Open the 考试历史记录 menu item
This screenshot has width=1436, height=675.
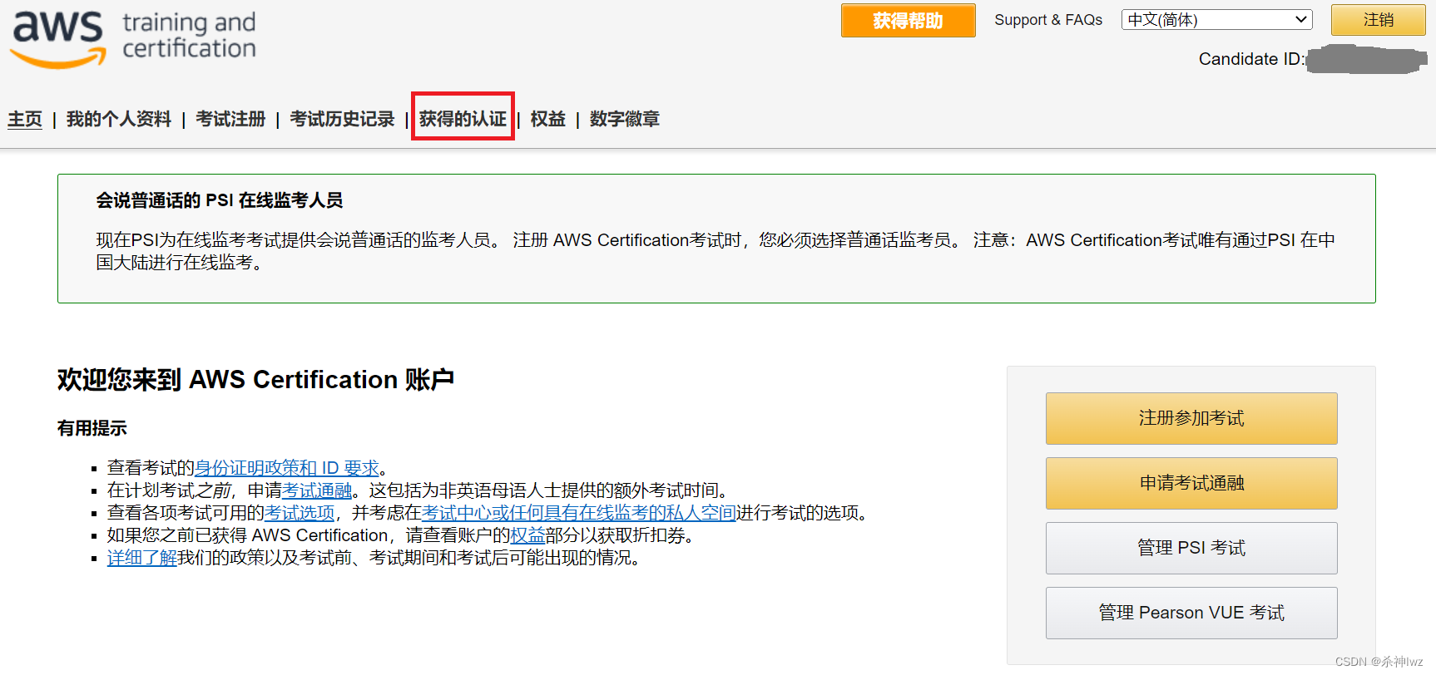[342, 119]
